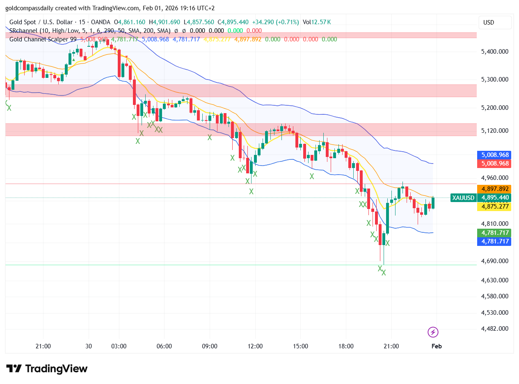Viewport: 519px width, 384px height.
Task: Click 18:00 on the time axis
Action: [x=346, y=346]
